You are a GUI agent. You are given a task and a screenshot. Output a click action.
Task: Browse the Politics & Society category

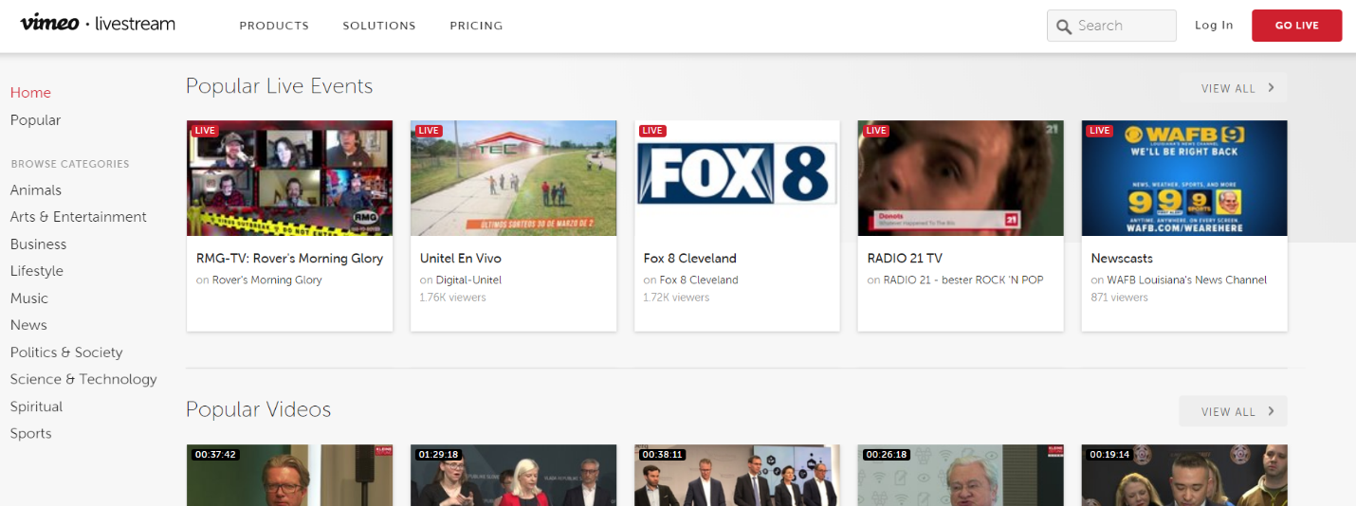pyautogui.click(x=66, y=352)
